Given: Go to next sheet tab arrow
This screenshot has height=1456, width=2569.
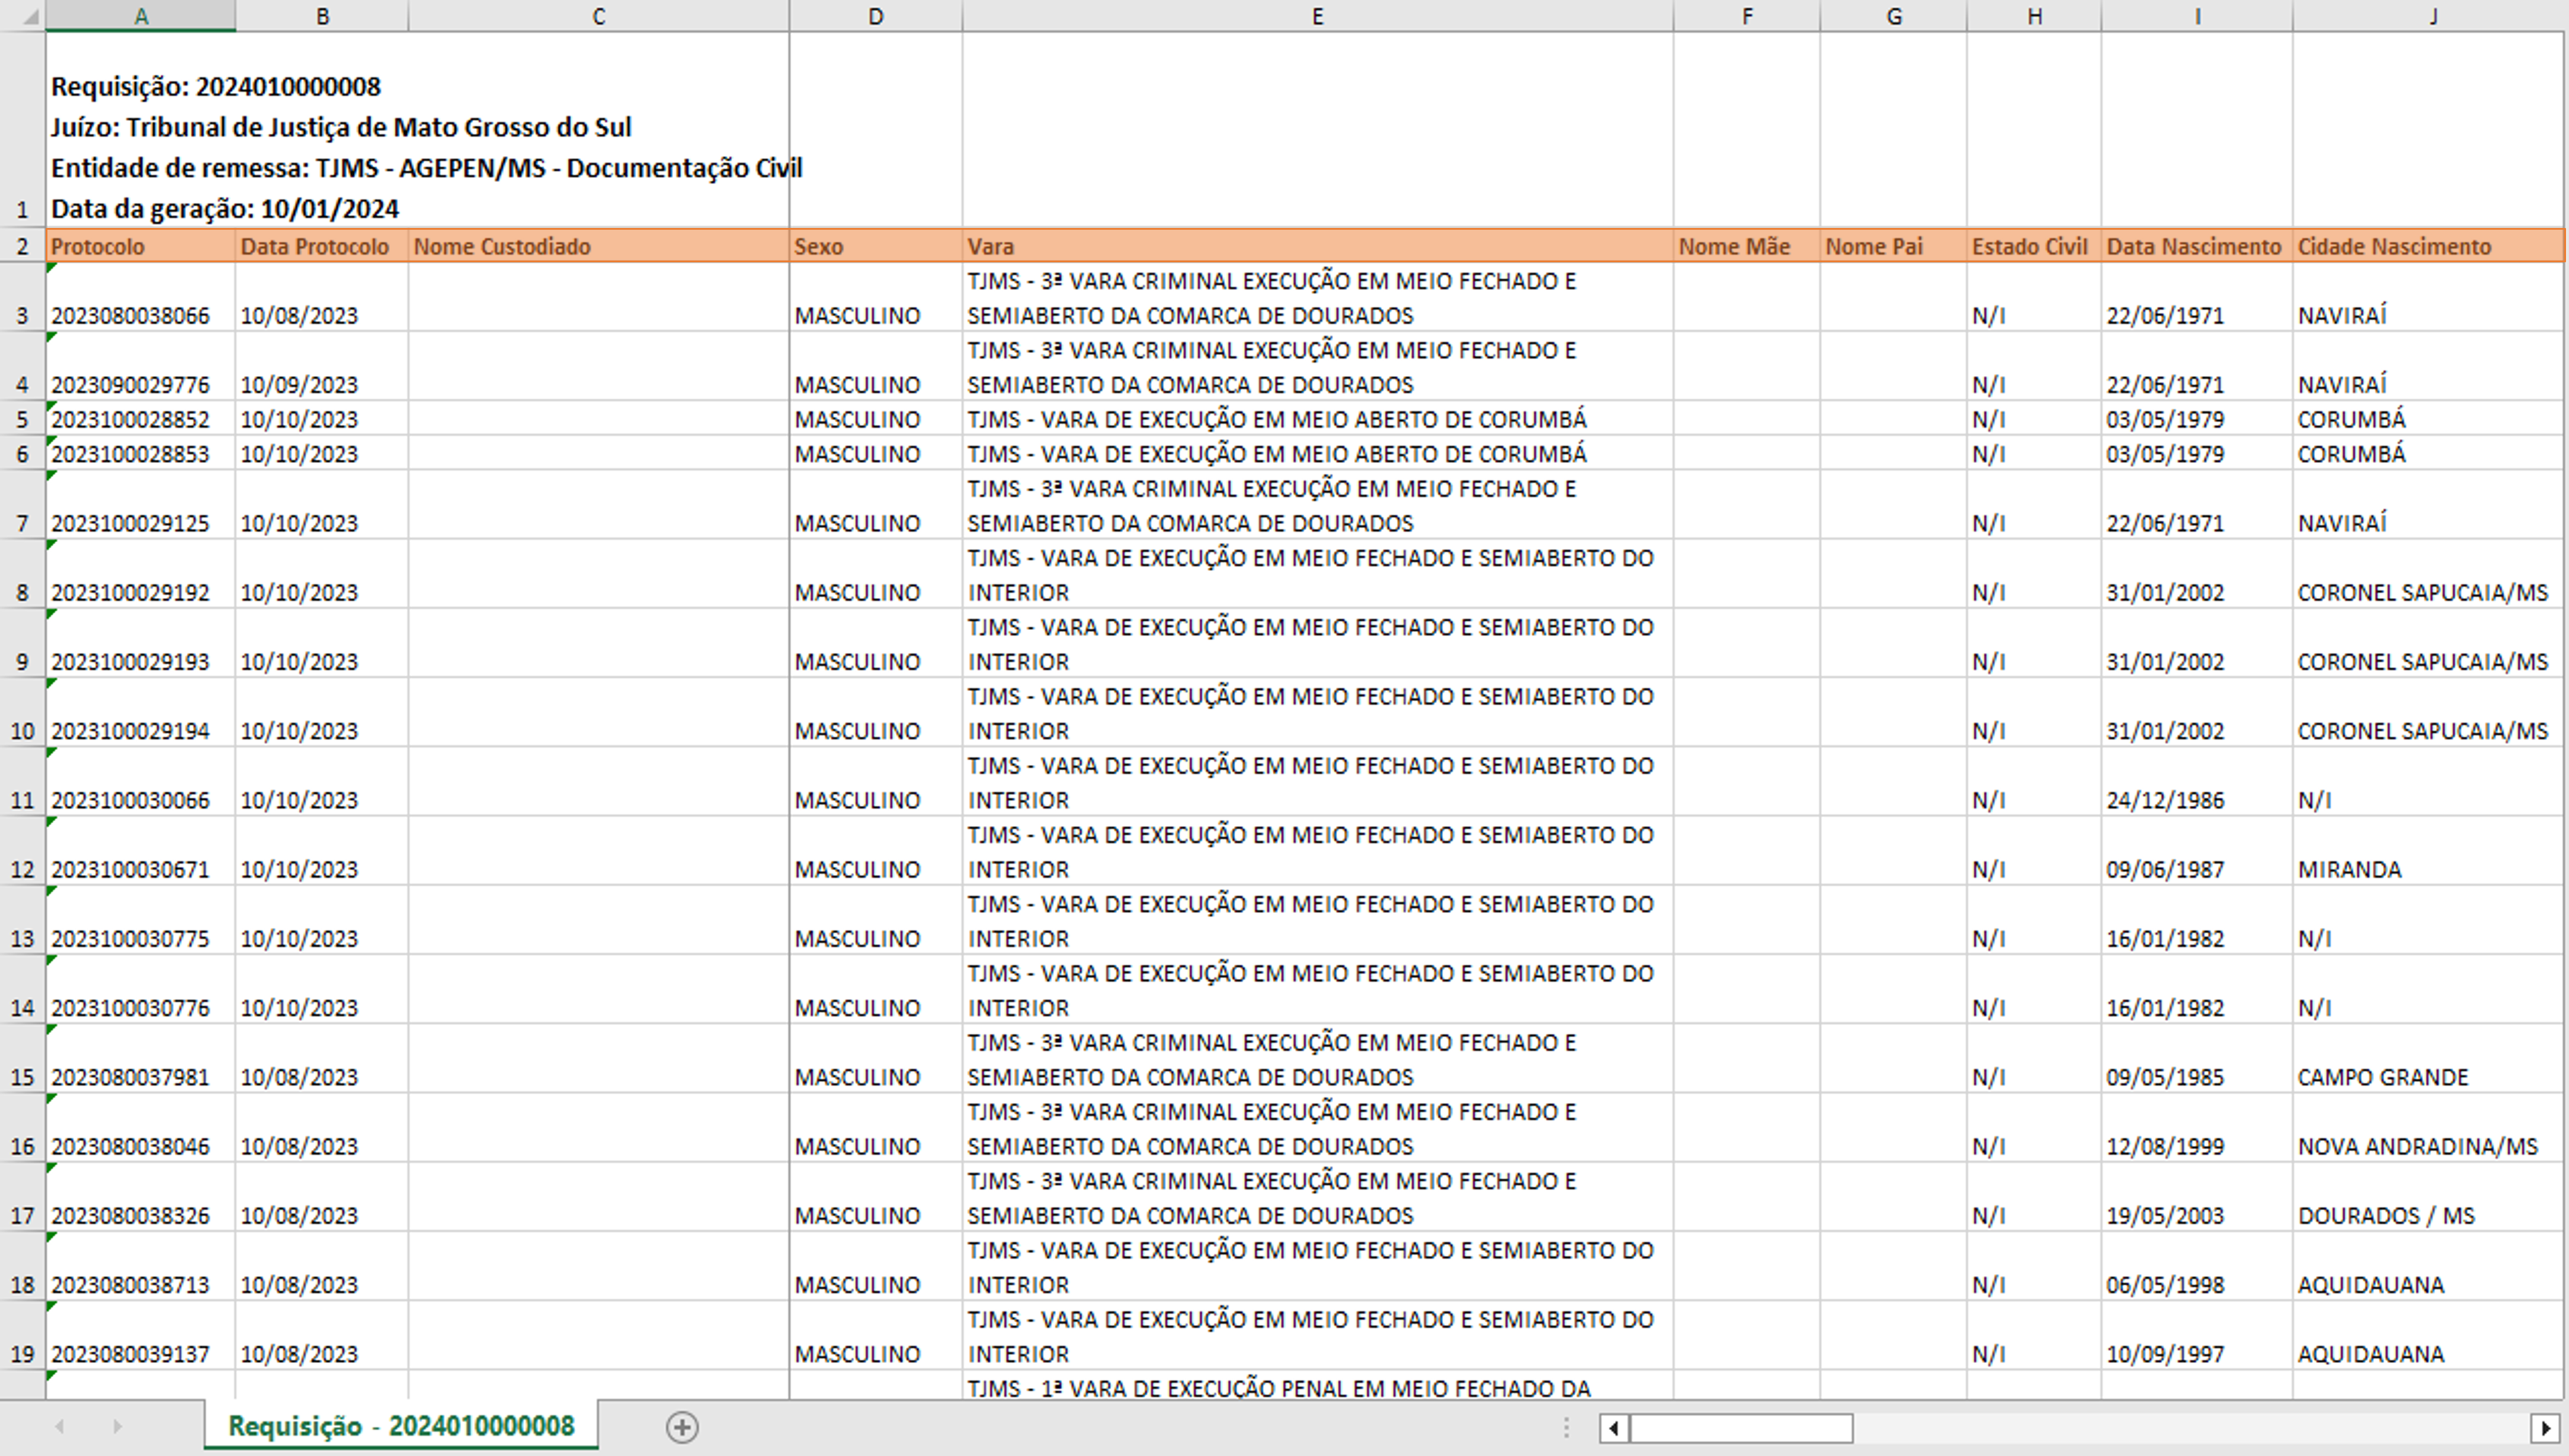Looking at the screenshot, I should (117, 1427).
